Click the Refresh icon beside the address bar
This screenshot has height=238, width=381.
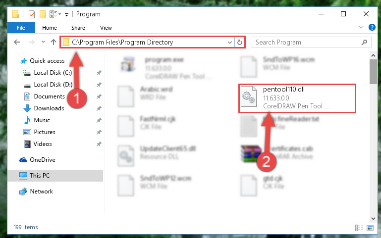(x=240, y=42)
